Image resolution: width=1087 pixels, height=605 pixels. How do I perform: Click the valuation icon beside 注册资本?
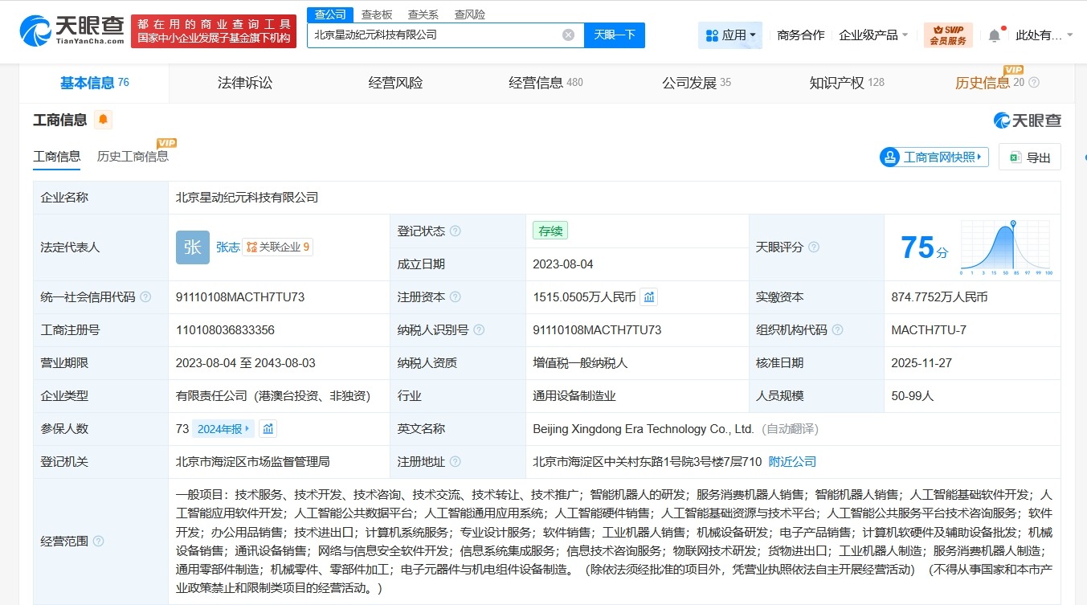pyautogui.click(x=648, y=296)
